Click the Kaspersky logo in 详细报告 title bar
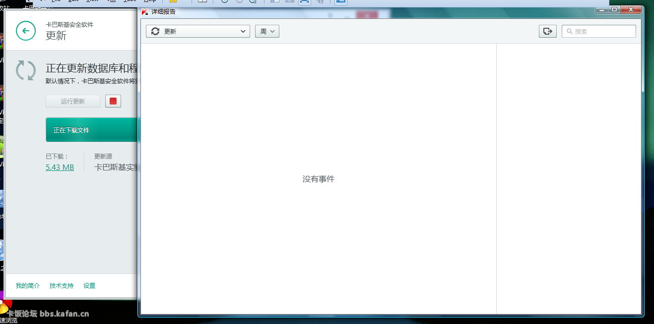This screenshot has width=654, height=324. (145, 12)
